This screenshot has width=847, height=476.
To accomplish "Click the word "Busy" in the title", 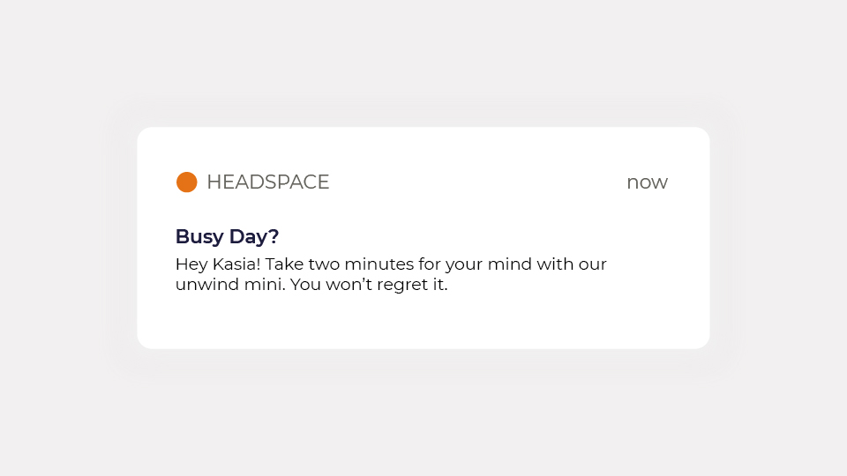I will [199, 236].
